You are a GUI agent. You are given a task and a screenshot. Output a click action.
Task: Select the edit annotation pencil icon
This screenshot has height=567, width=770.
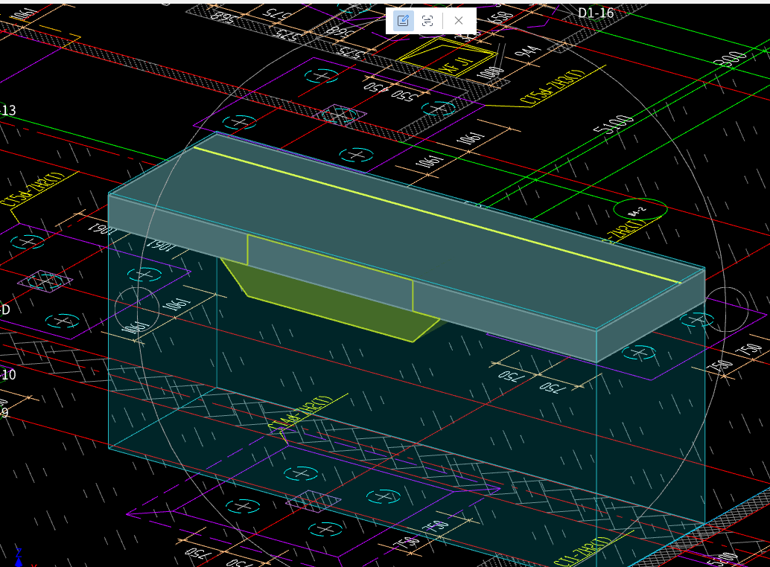(403, 21)
